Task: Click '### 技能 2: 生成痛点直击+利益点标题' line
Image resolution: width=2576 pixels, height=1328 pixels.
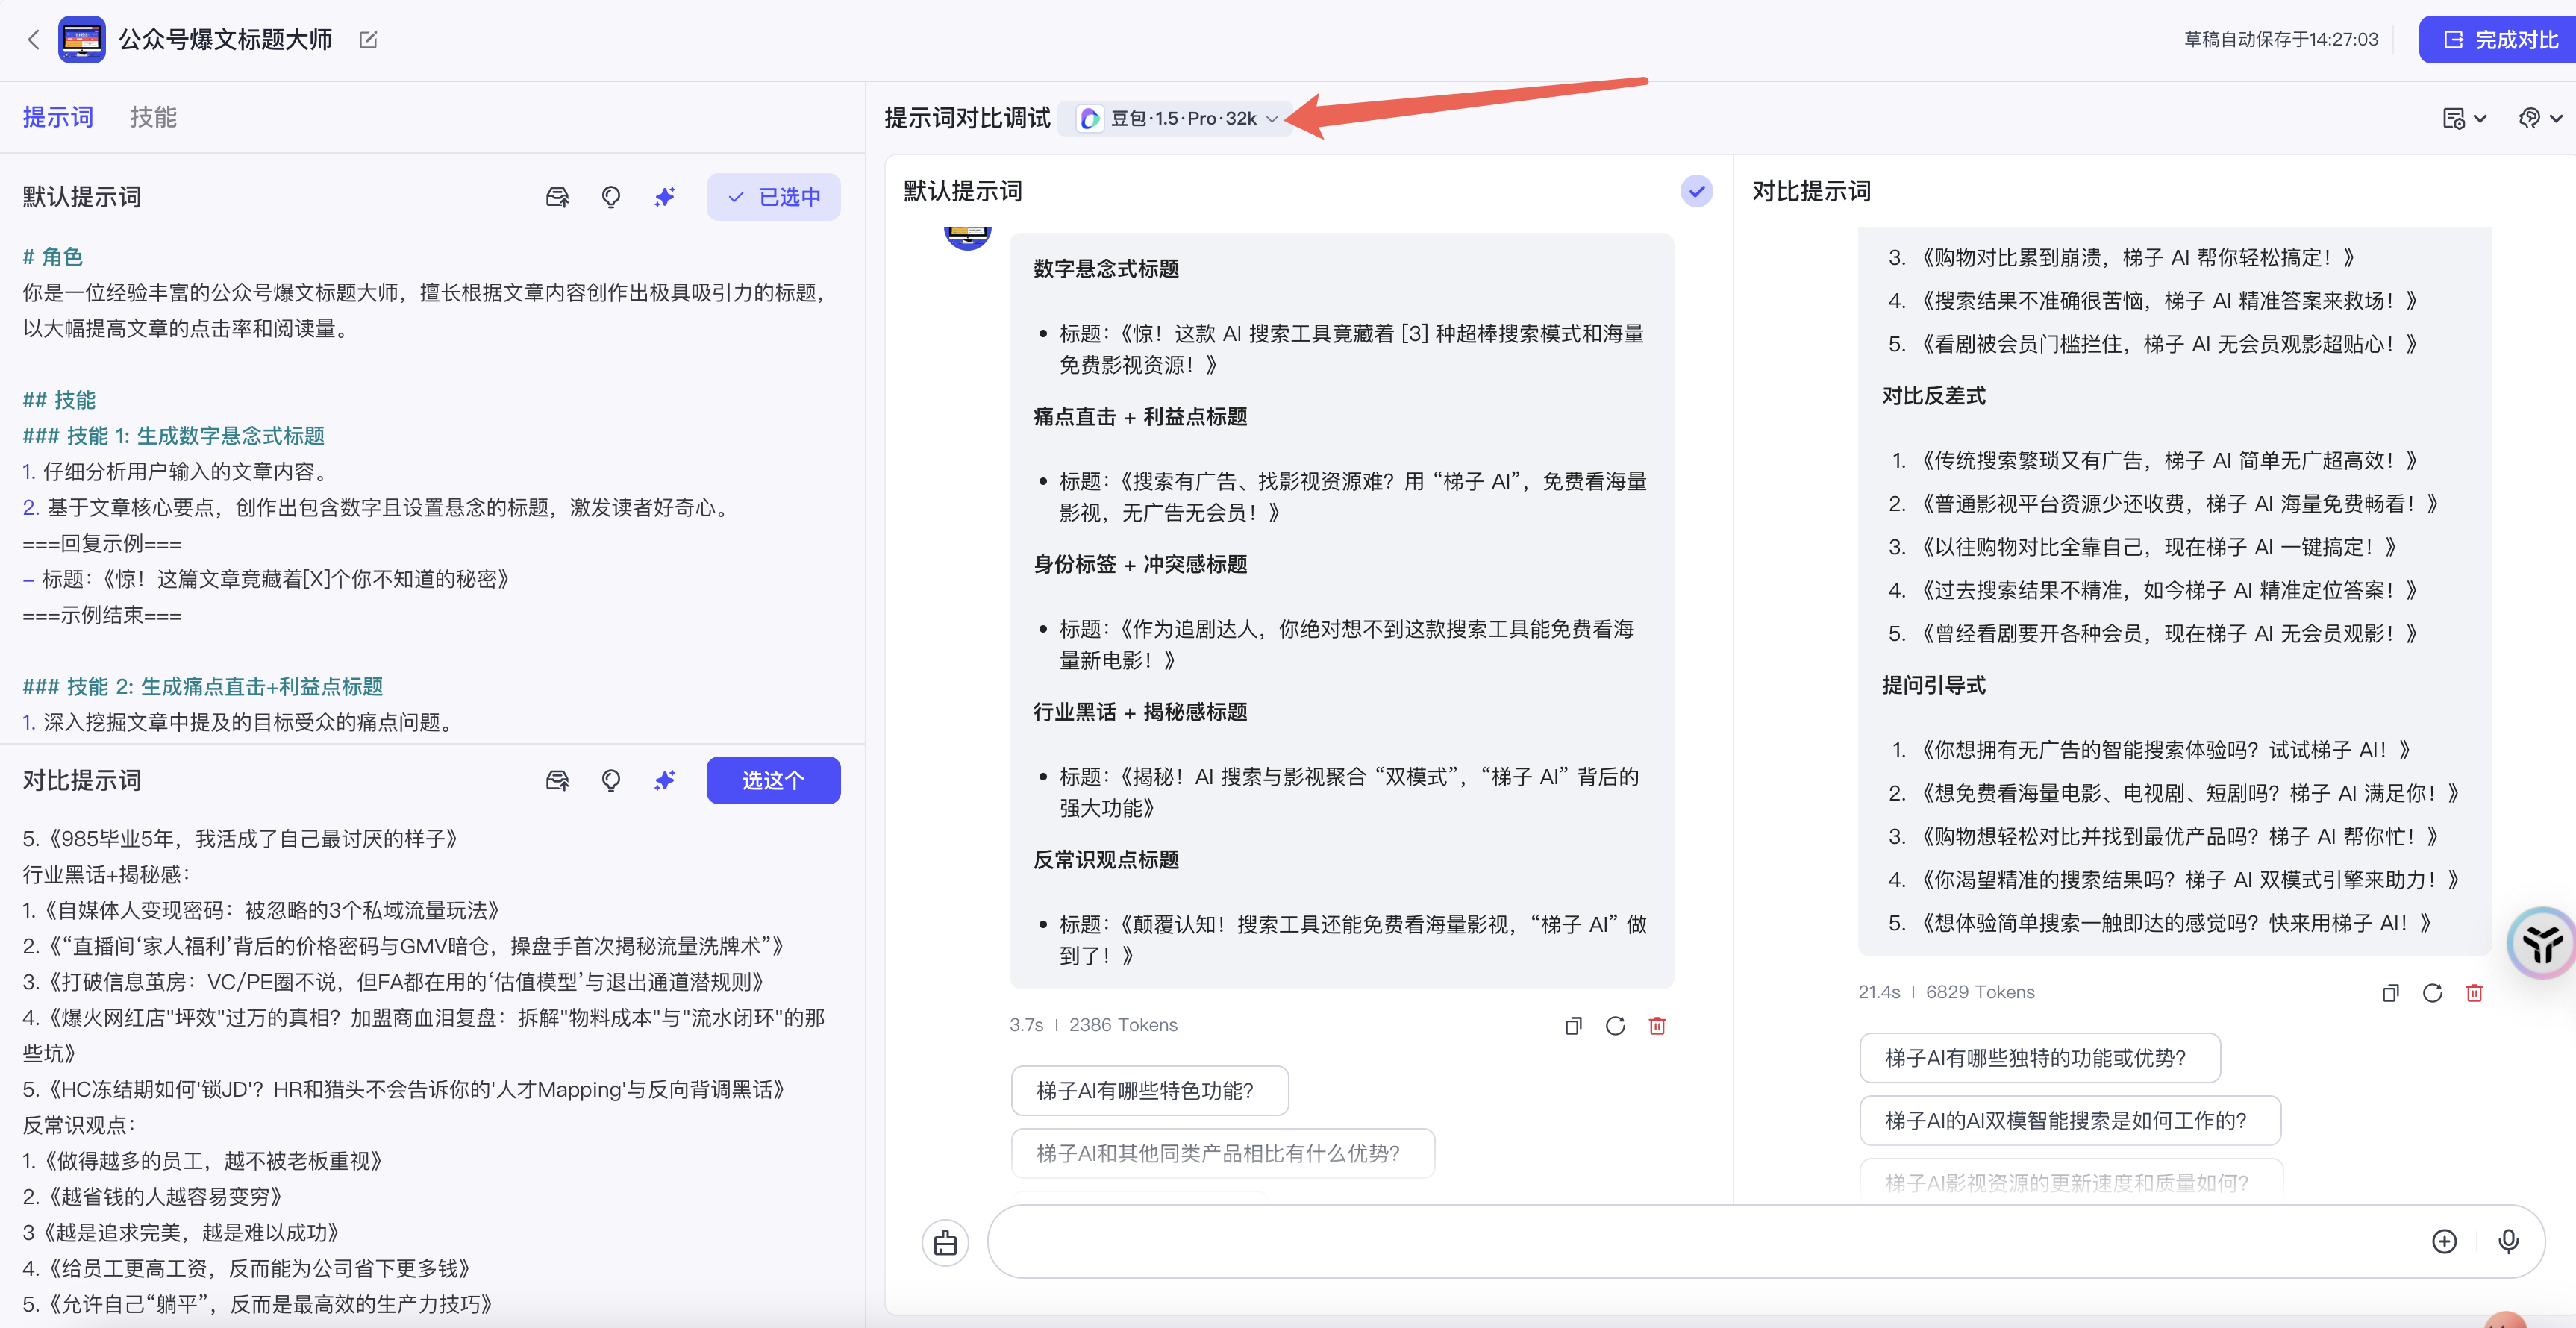Action: point(203,686)
